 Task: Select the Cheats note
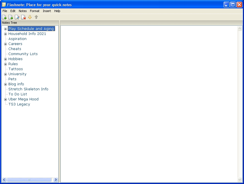coord(15,49)
